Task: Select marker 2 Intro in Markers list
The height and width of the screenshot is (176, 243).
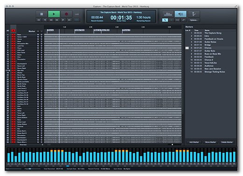Action: pos(207,36)
